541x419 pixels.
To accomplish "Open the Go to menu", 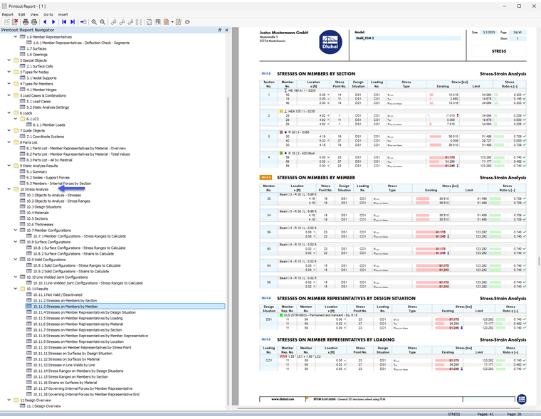I will (48, 14).
